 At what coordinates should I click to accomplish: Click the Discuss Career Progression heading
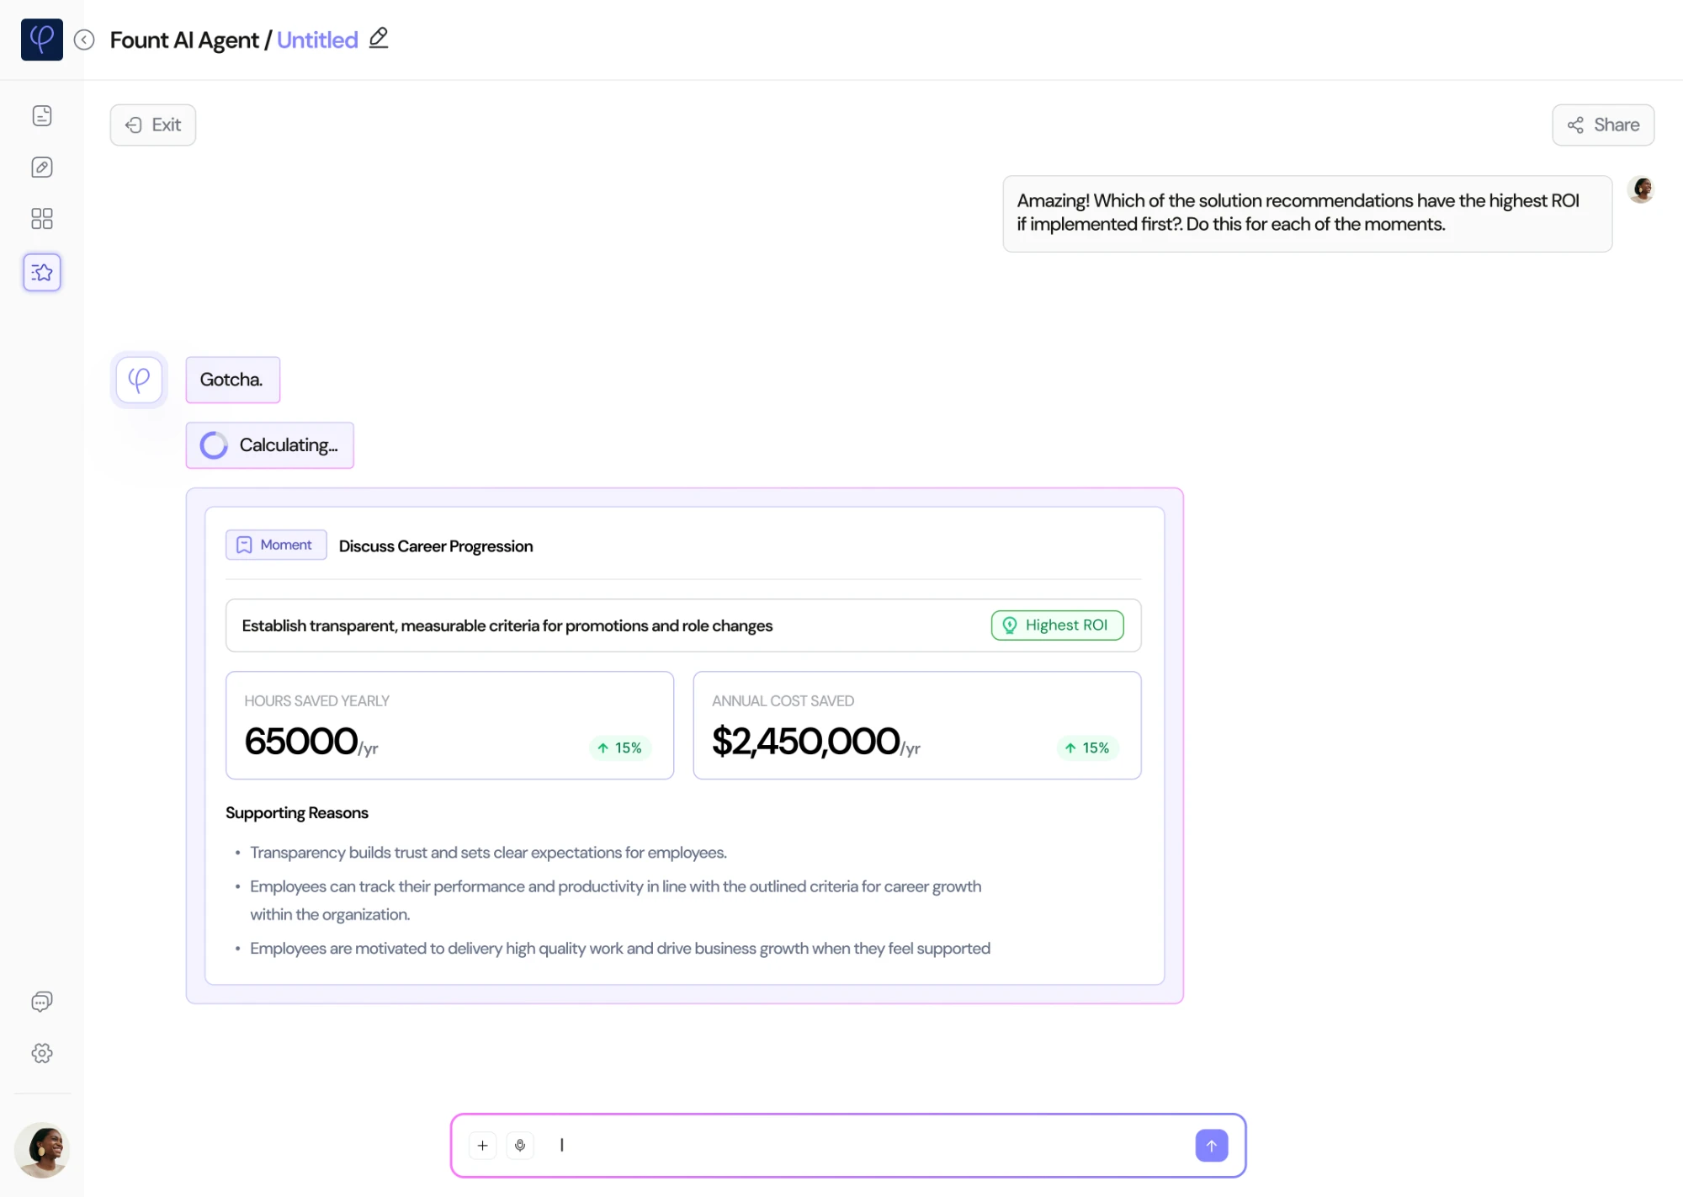436,545
